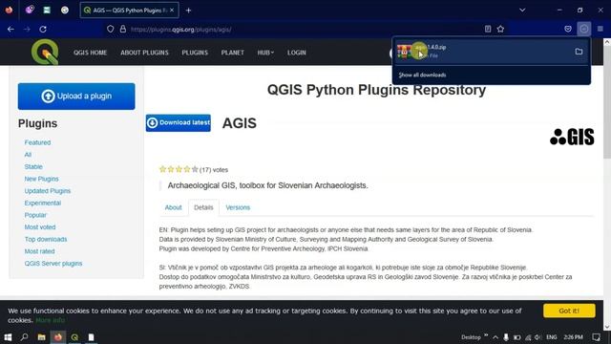
Task: Switch to the Details tab
Action: coord(203,207)
